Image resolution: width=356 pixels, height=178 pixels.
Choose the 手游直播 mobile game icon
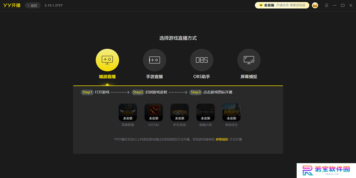155,61
